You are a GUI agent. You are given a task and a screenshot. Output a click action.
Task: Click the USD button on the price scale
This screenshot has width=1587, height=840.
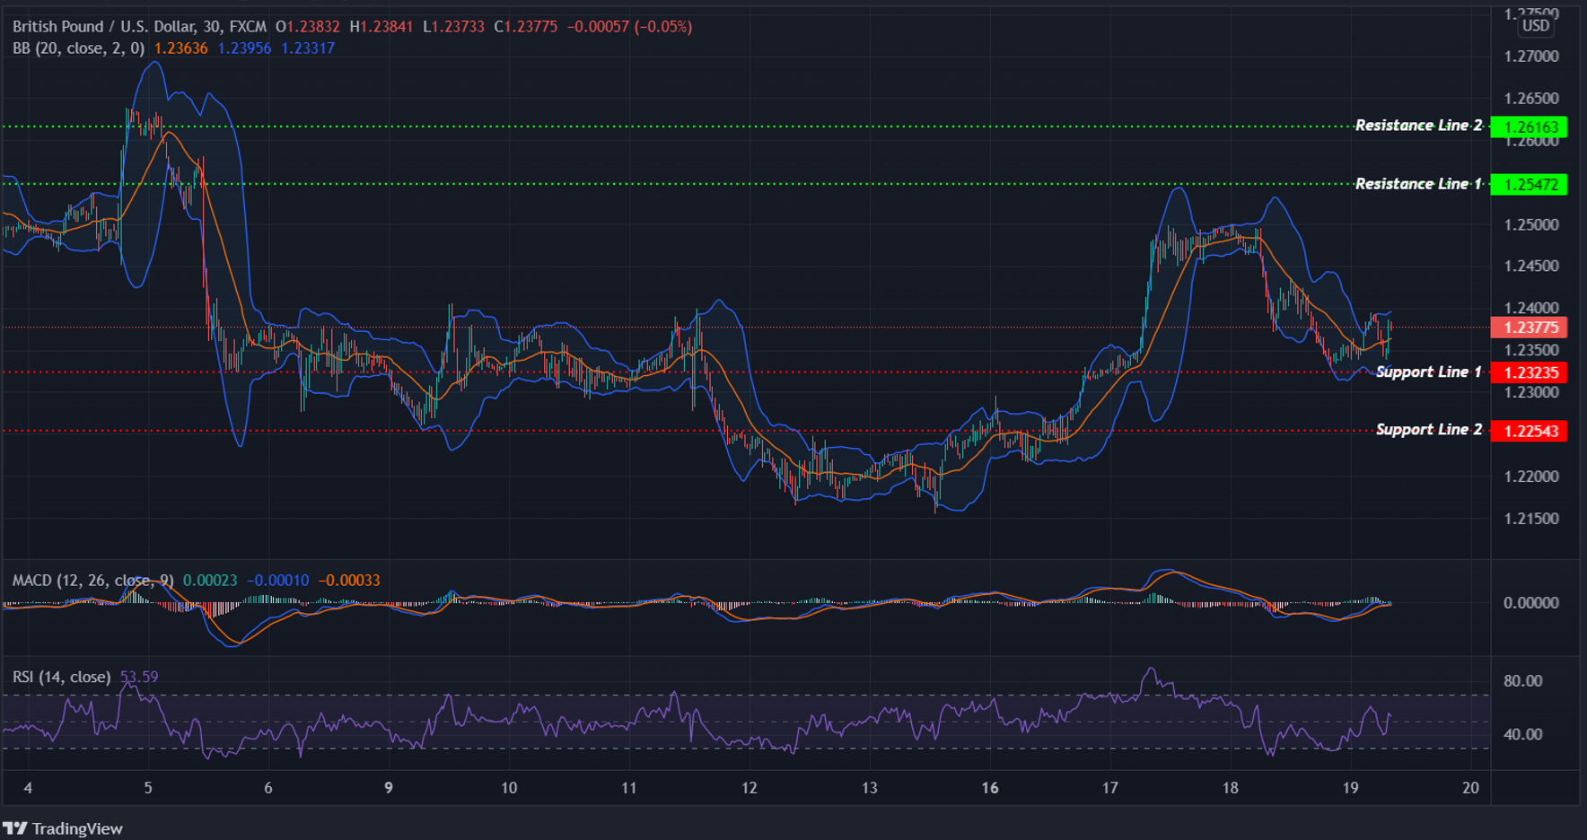pyautogui.click(x=1535, y=26)
